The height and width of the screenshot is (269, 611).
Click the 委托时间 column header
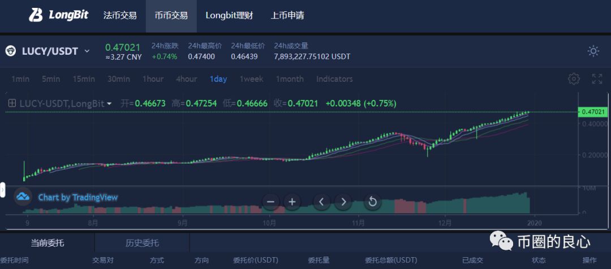14,260
